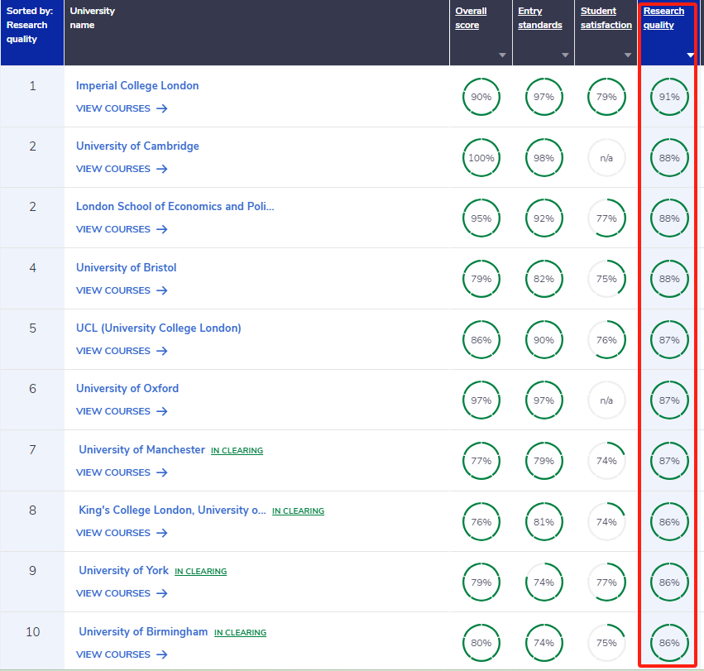The image size is (704, 671).
Task: Sort table by Entry standards header
Action: pos(539,18)
